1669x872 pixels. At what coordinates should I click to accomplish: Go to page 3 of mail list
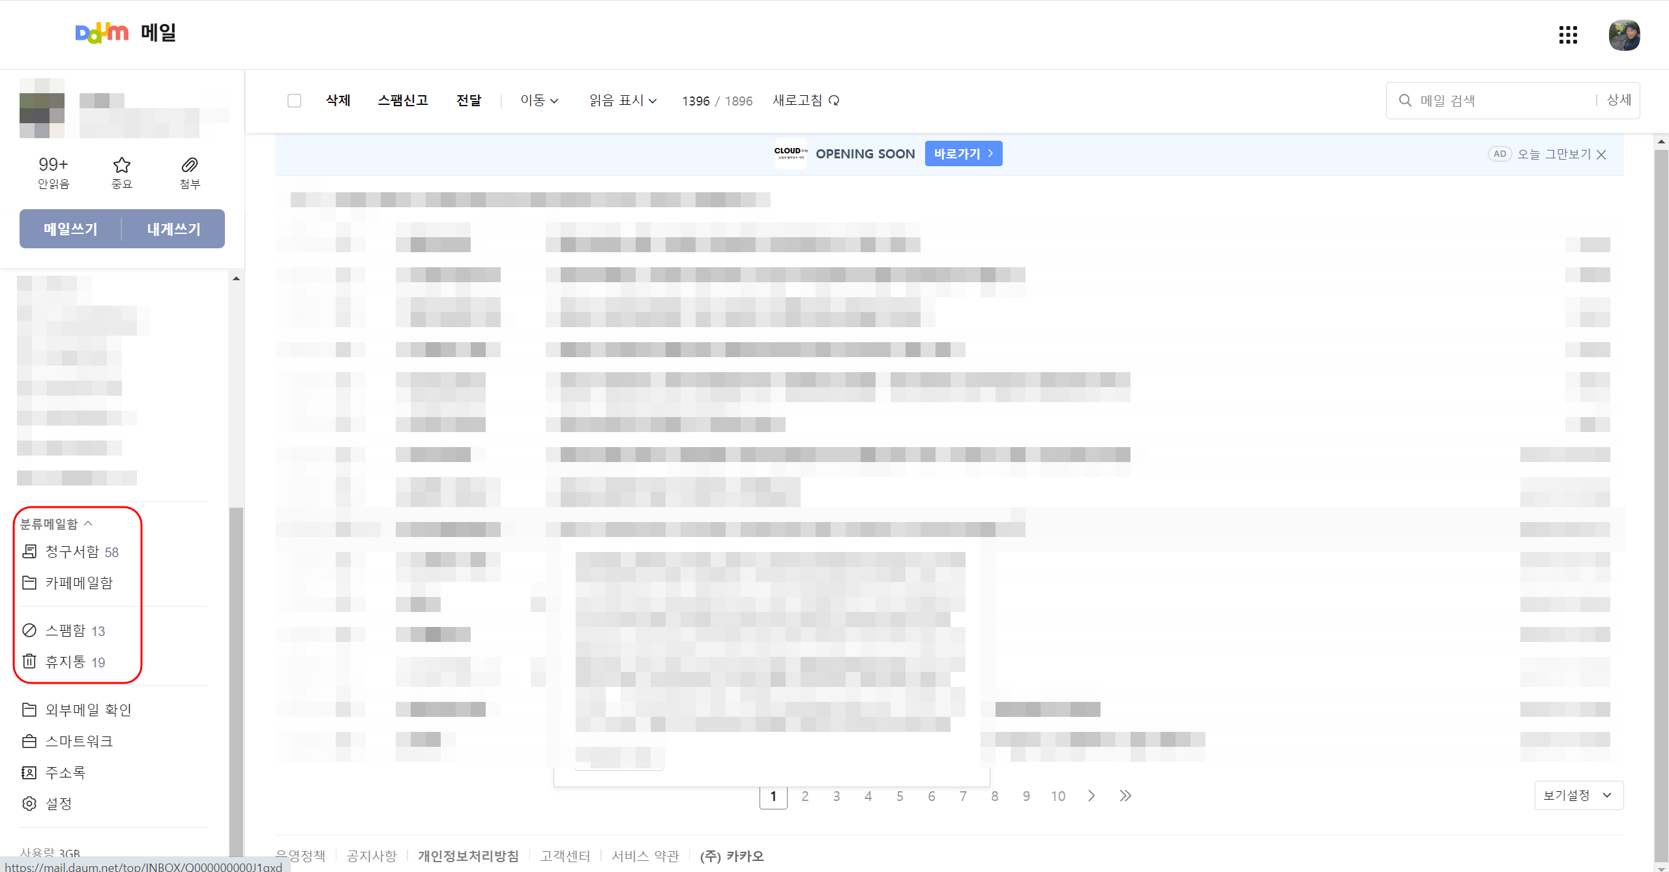click(836, 796)
